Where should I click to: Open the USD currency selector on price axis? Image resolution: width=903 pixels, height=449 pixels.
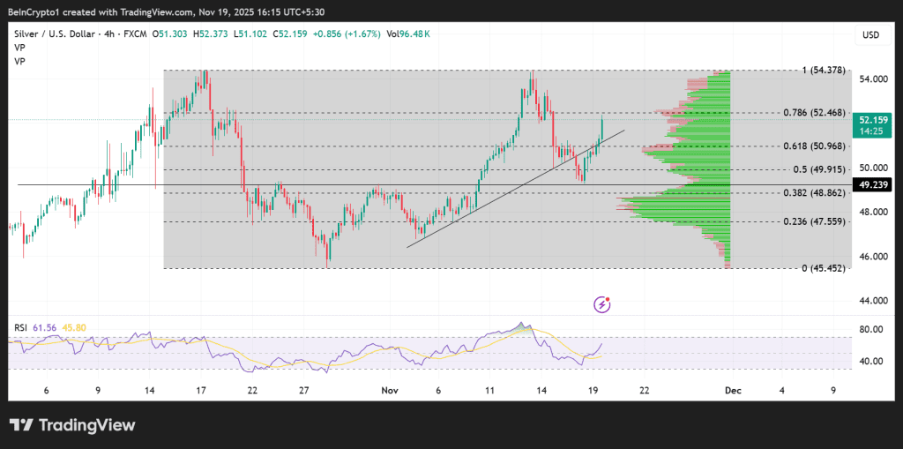tap(869, 34)
